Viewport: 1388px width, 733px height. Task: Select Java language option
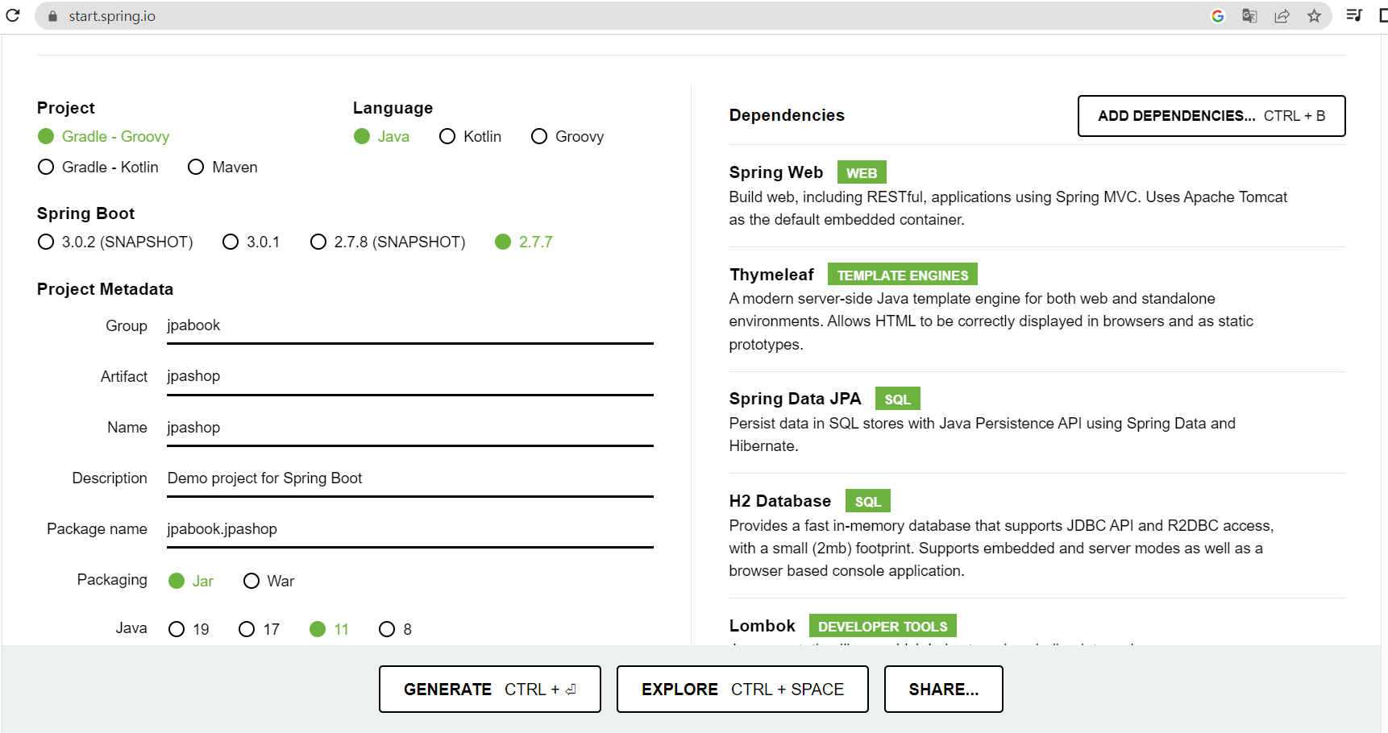click(381, 136)
